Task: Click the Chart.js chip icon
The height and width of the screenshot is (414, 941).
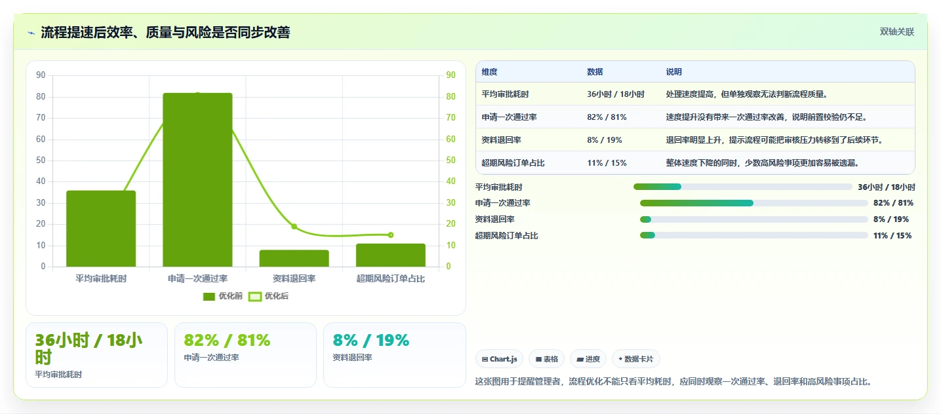Action: pyautogui.click(x=485, y=359)
